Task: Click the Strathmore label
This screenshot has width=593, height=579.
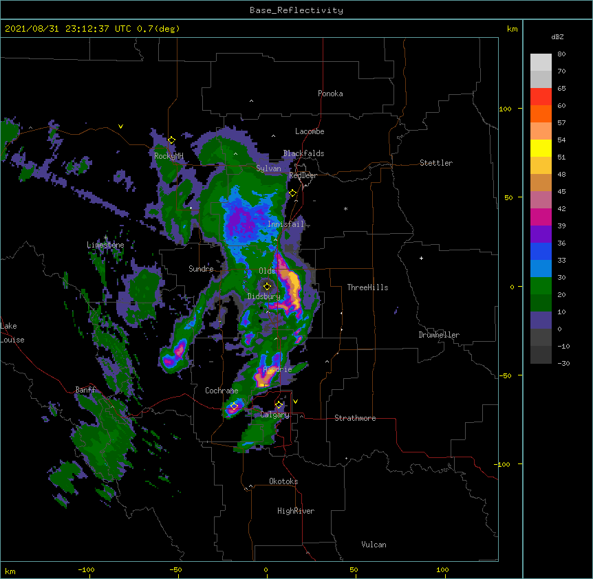Action: coord(355,418)
